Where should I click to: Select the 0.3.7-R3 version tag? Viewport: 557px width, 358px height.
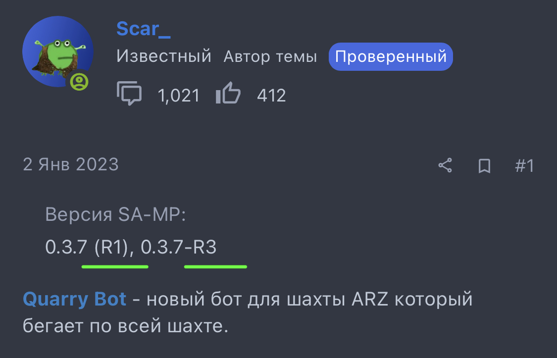pos(179,247)
